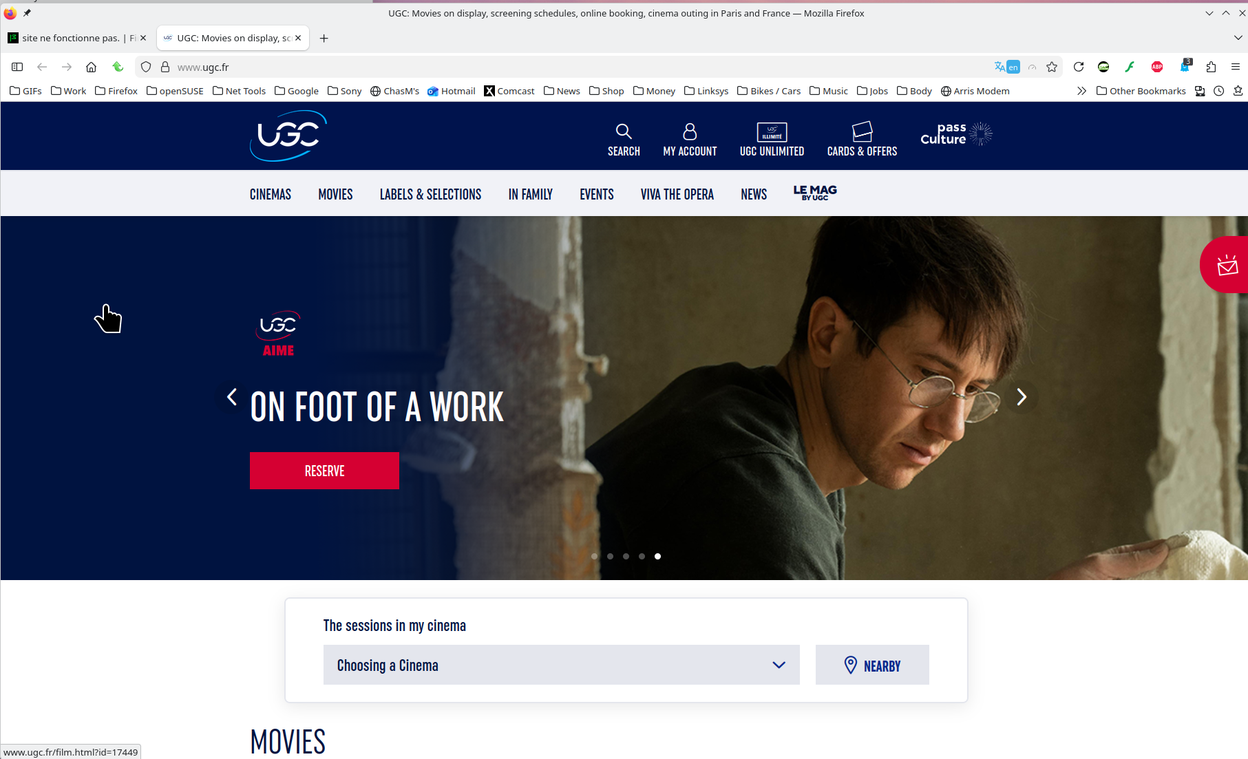Click the red newsletter envelope icon
Viewport: 1248px width, 759px height.
click(1227, 265)
